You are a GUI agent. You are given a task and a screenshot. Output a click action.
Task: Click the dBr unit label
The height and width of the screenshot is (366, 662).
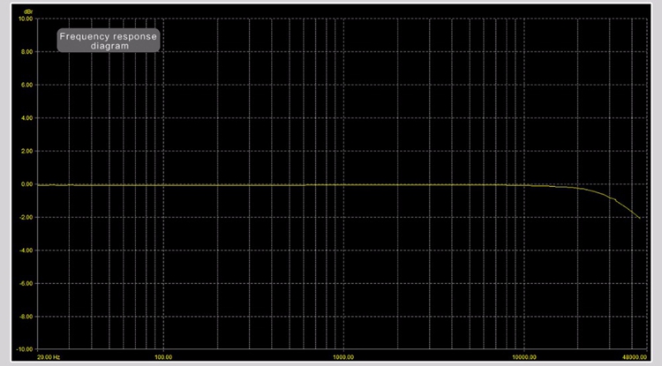point(28,11)
